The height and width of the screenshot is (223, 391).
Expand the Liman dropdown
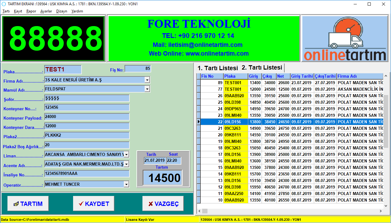tap(126, 154)
